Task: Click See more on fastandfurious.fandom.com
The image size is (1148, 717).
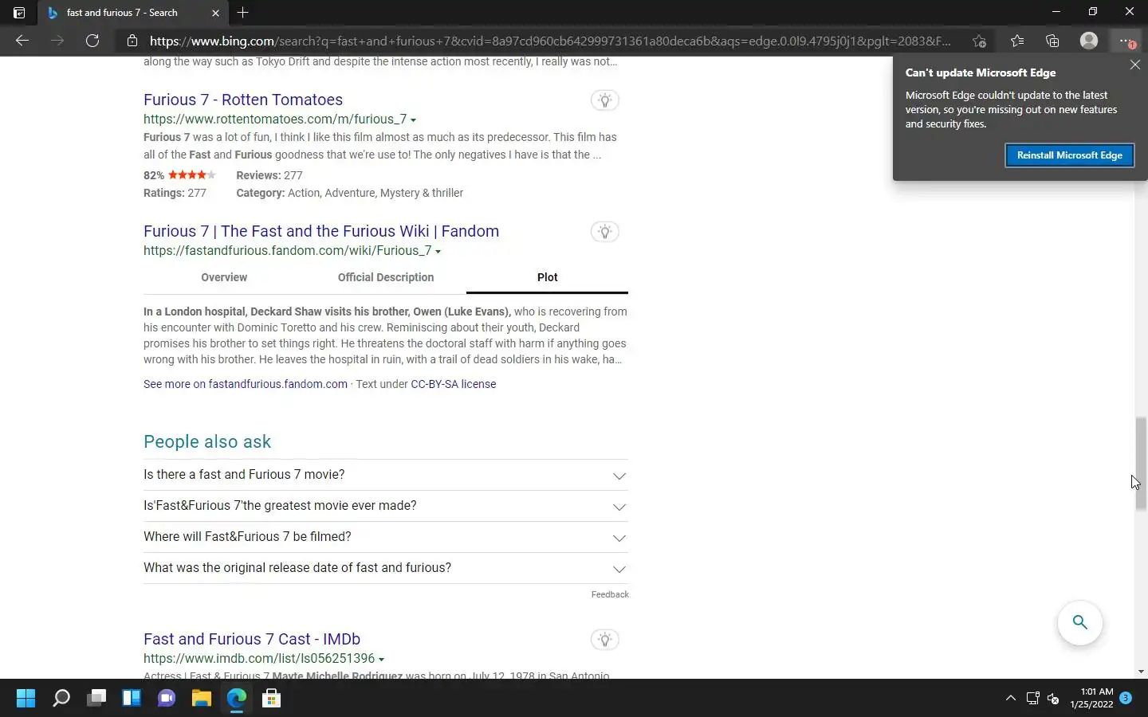Action: coord(246,384)
